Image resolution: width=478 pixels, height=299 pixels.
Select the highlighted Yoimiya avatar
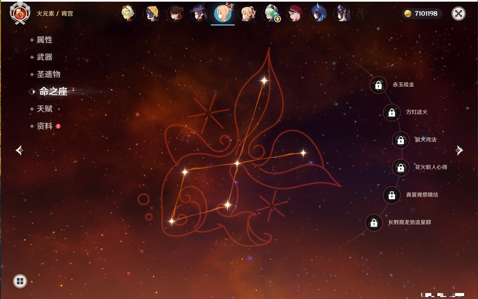[x=223, y=13]
